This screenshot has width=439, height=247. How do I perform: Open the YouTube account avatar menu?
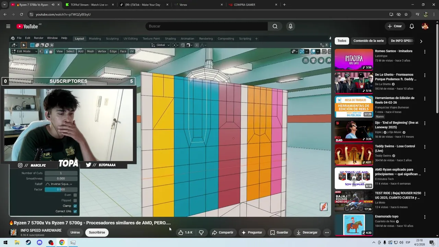(425, 26)
